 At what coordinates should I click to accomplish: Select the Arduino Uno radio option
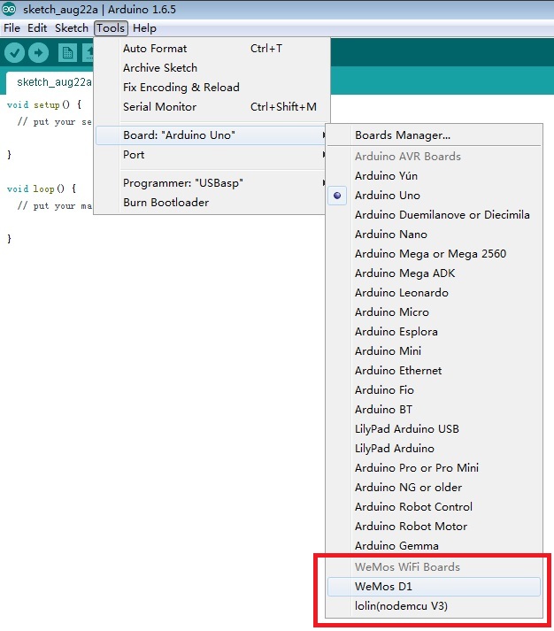click(434, 196)
